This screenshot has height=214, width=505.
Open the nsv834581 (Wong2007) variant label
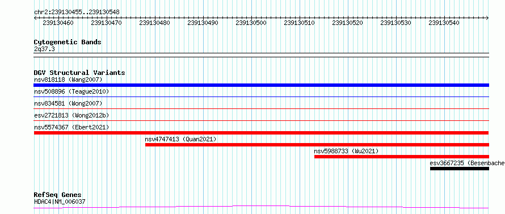pos(68,103)
